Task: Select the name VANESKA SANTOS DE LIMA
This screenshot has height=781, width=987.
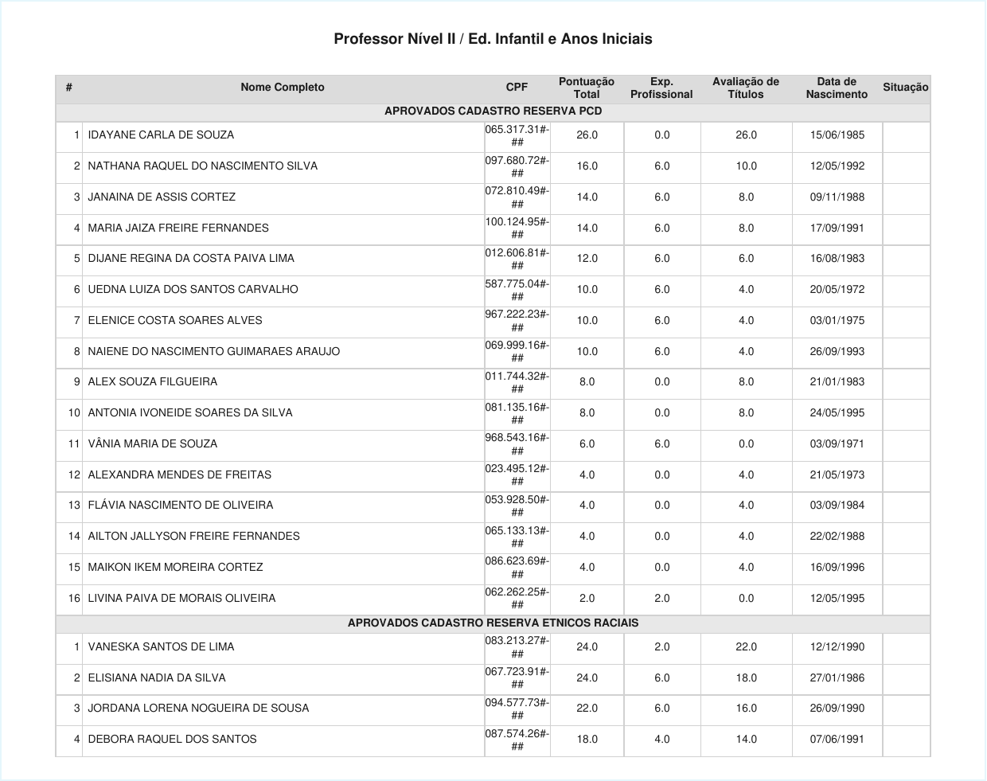Action: (161, 647)
